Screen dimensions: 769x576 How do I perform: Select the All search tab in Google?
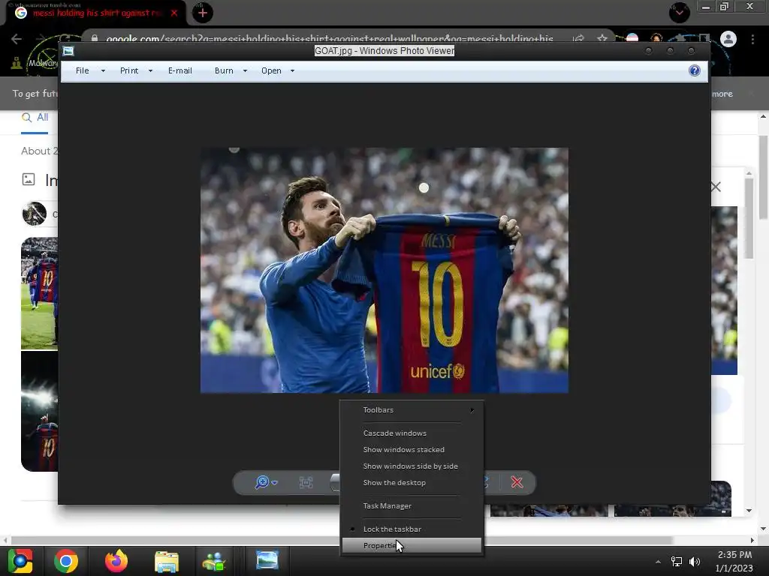coord(35,118)
